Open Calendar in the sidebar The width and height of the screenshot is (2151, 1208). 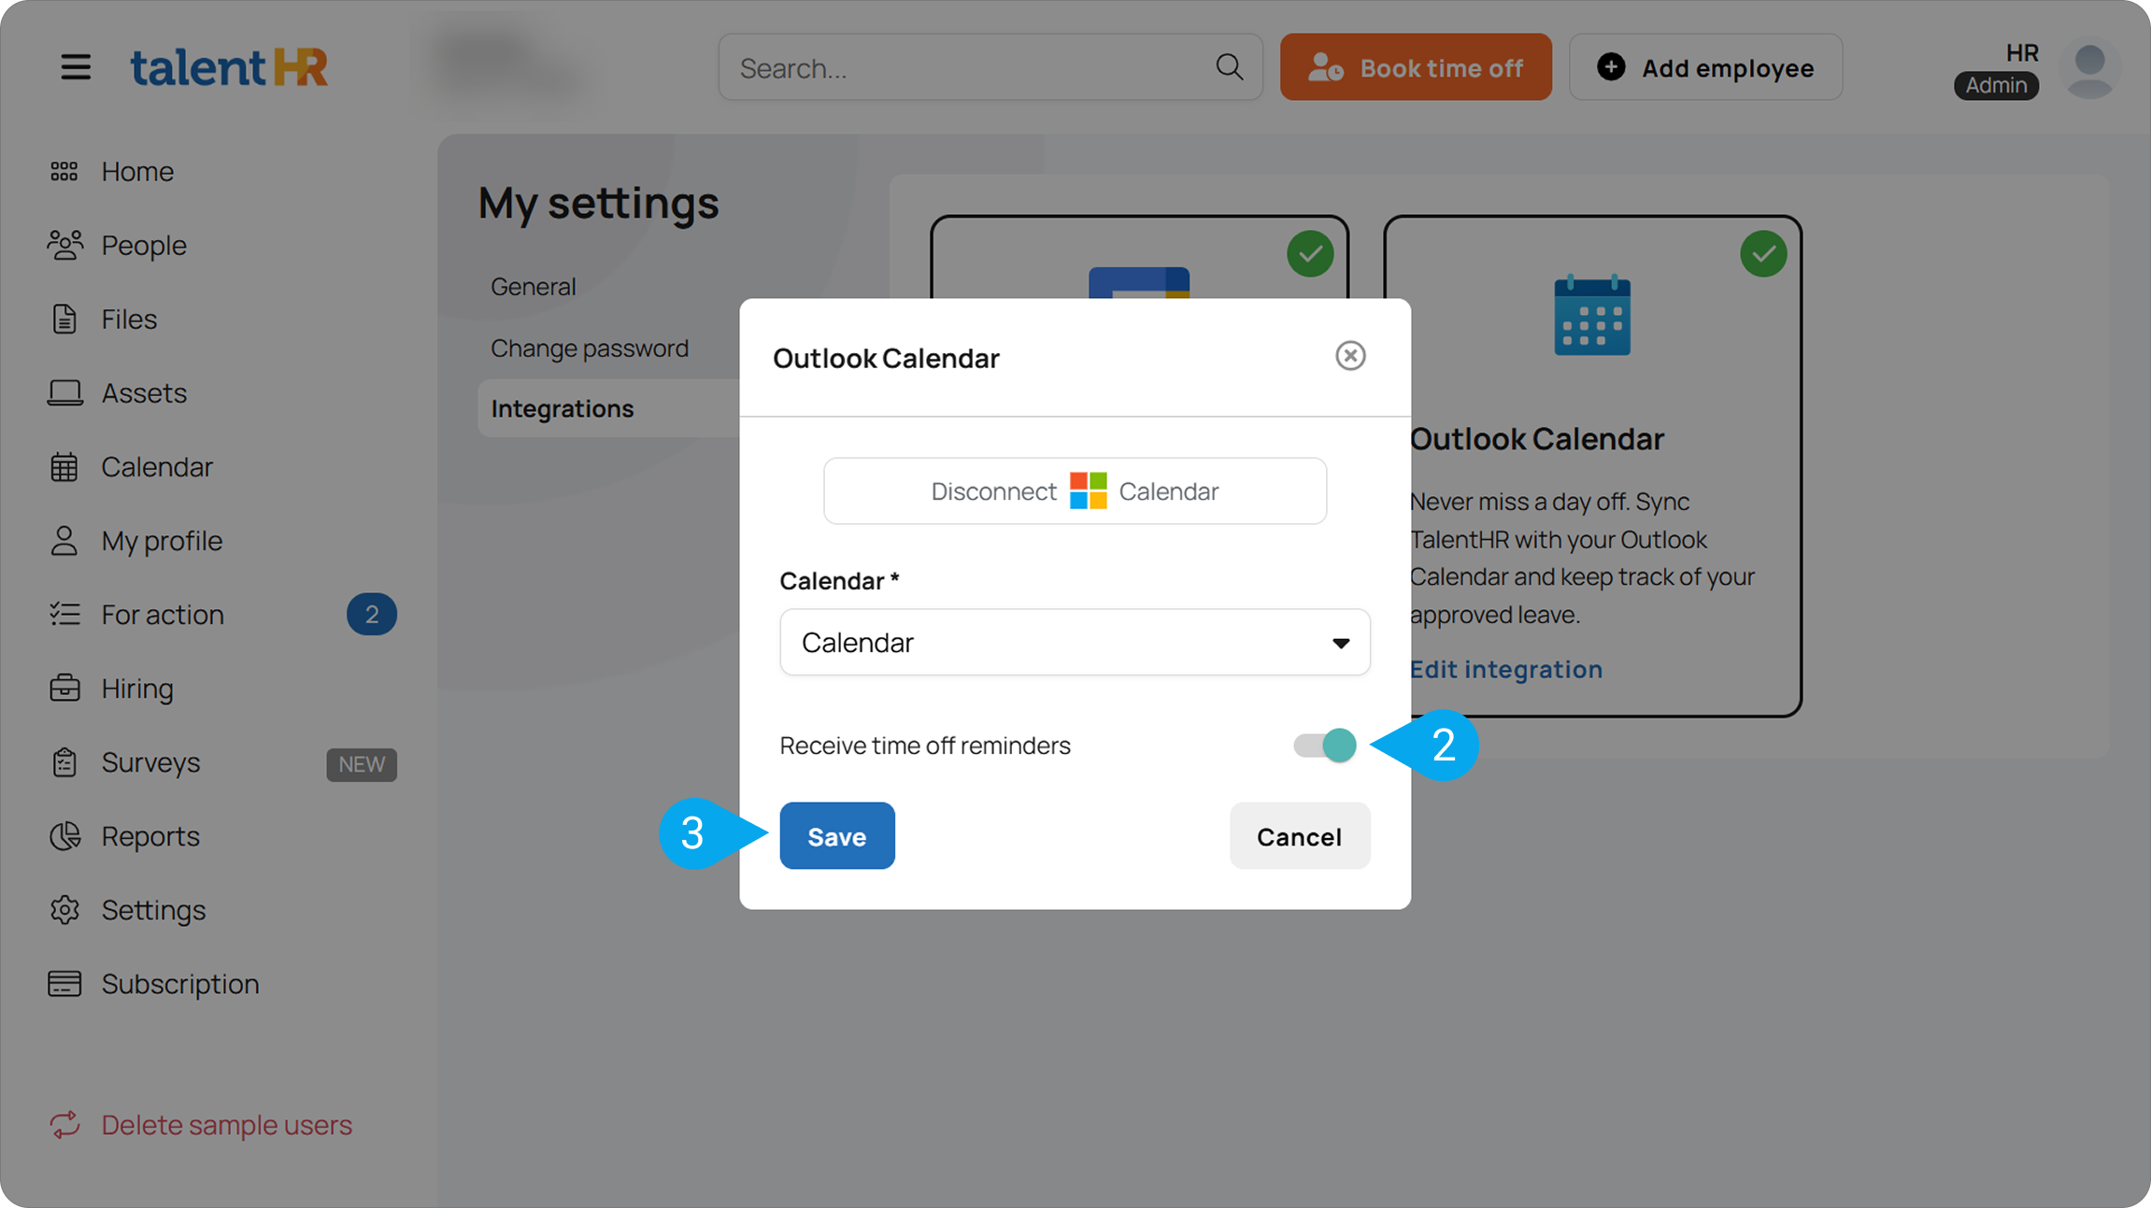tap(157, 466)
